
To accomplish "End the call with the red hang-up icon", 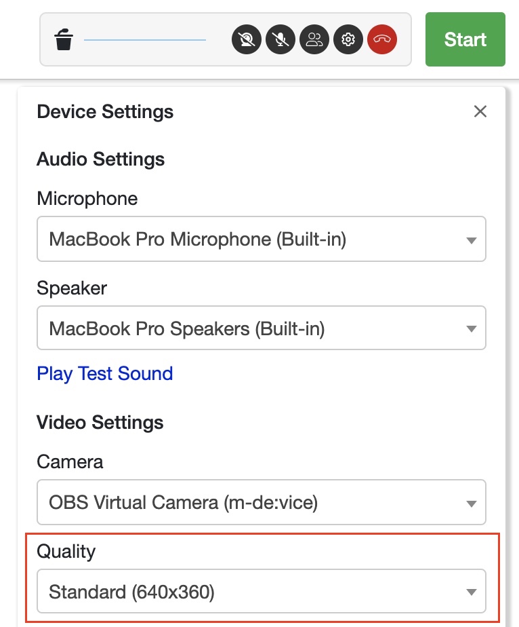I will [382, 39].
